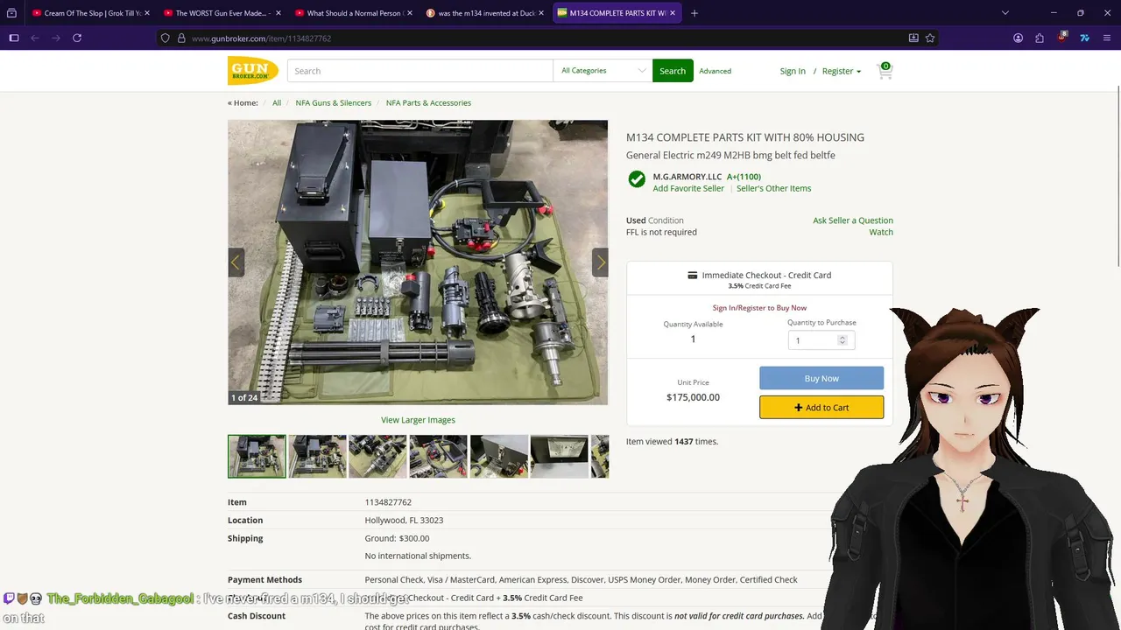The image size is (1121, 630).
Task: Toggle reader view in address bar
Action: point(913,38)
